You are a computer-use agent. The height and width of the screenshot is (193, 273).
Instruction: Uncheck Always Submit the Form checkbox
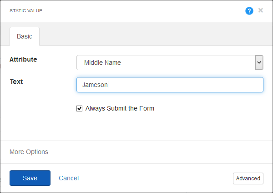(x=79, y=109)
